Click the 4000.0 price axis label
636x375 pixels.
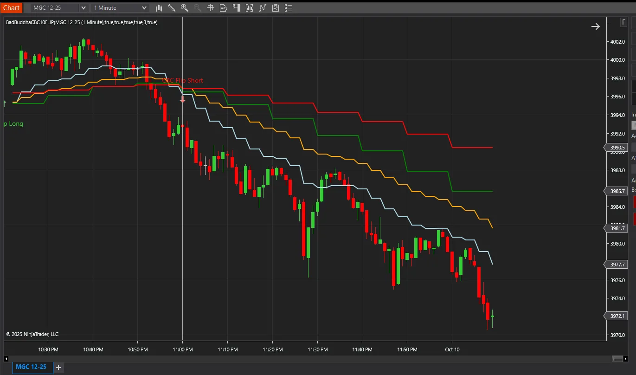617,60
